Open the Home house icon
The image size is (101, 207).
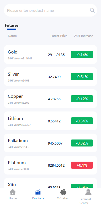[13, 192]
